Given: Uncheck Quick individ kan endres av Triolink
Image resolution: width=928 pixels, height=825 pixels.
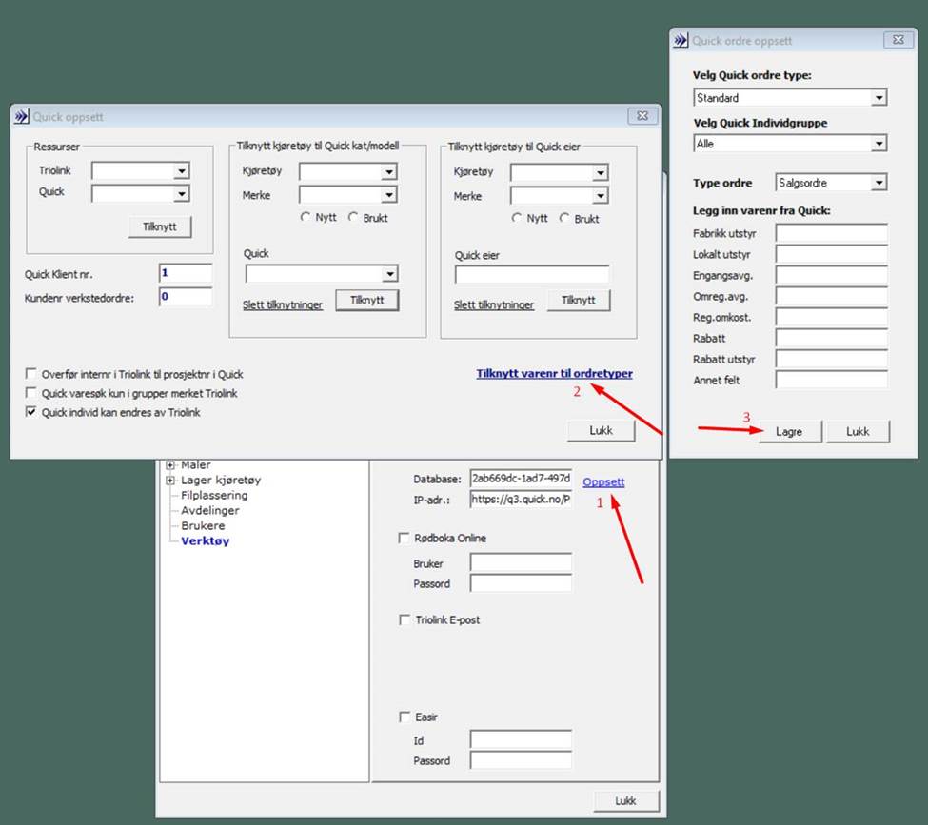Looking at the screenshot, I should (30, 411).
